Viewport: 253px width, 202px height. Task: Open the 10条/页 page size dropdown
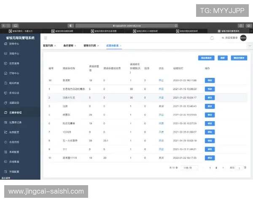pyautogui.click(x=189, y=168)
